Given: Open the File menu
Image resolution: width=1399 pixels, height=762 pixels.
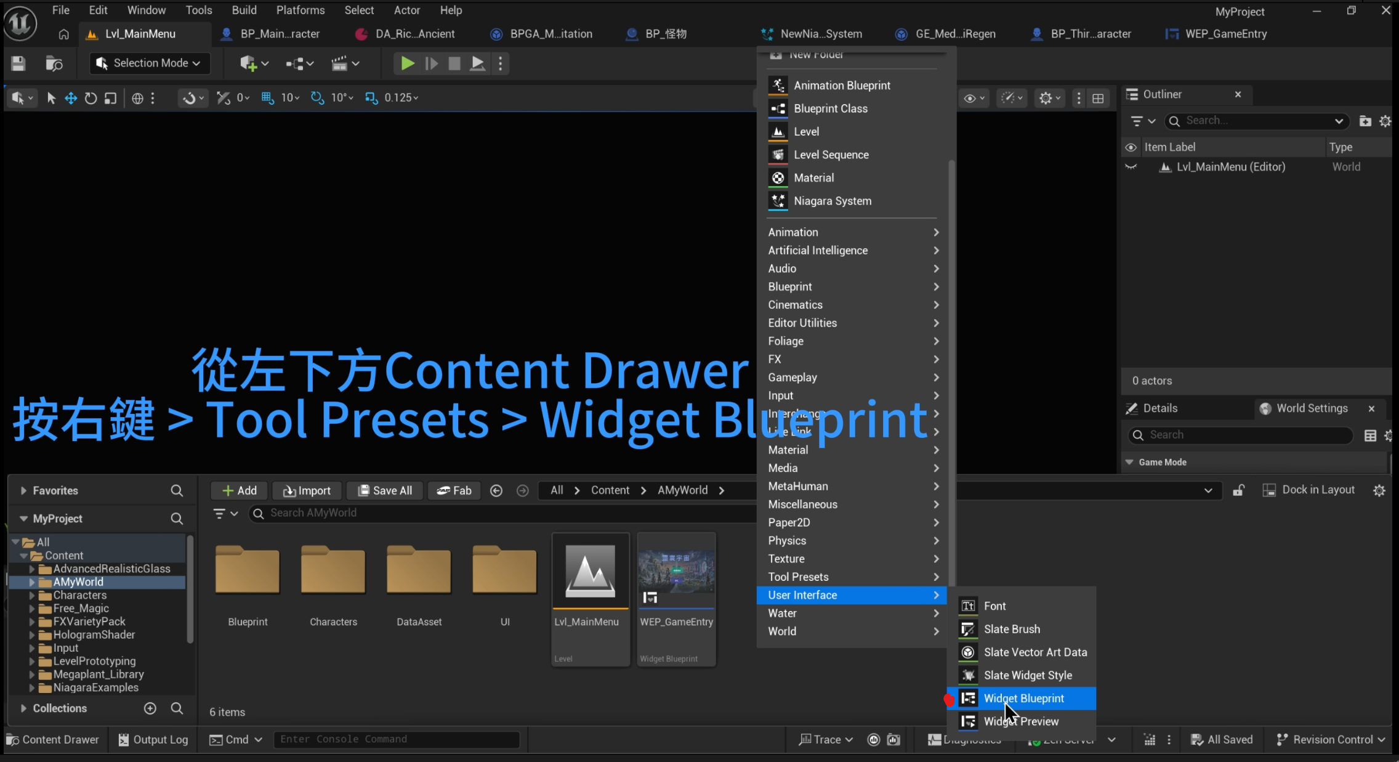Looking at the screenshot, I should (60, 10).
